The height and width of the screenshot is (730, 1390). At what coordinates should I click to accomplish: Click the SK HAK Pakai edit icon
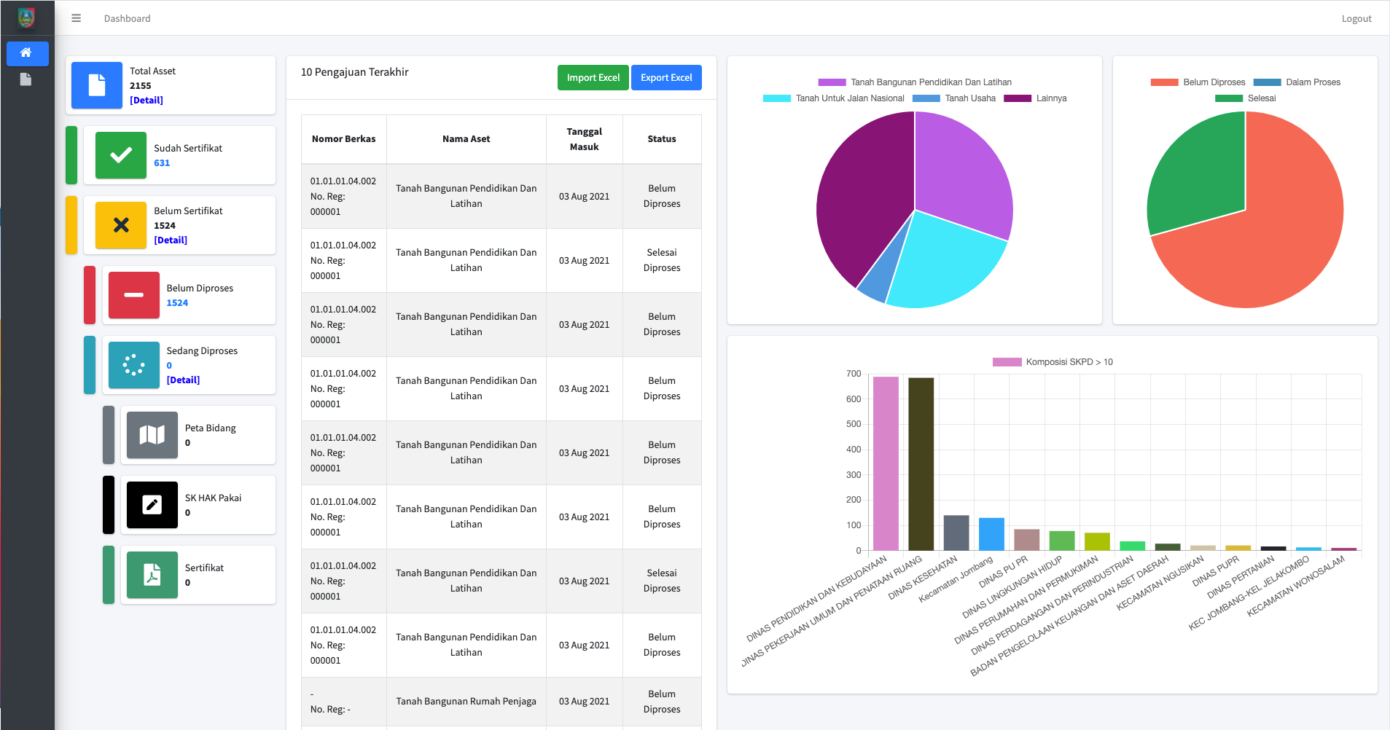click(x=152, y=505)
